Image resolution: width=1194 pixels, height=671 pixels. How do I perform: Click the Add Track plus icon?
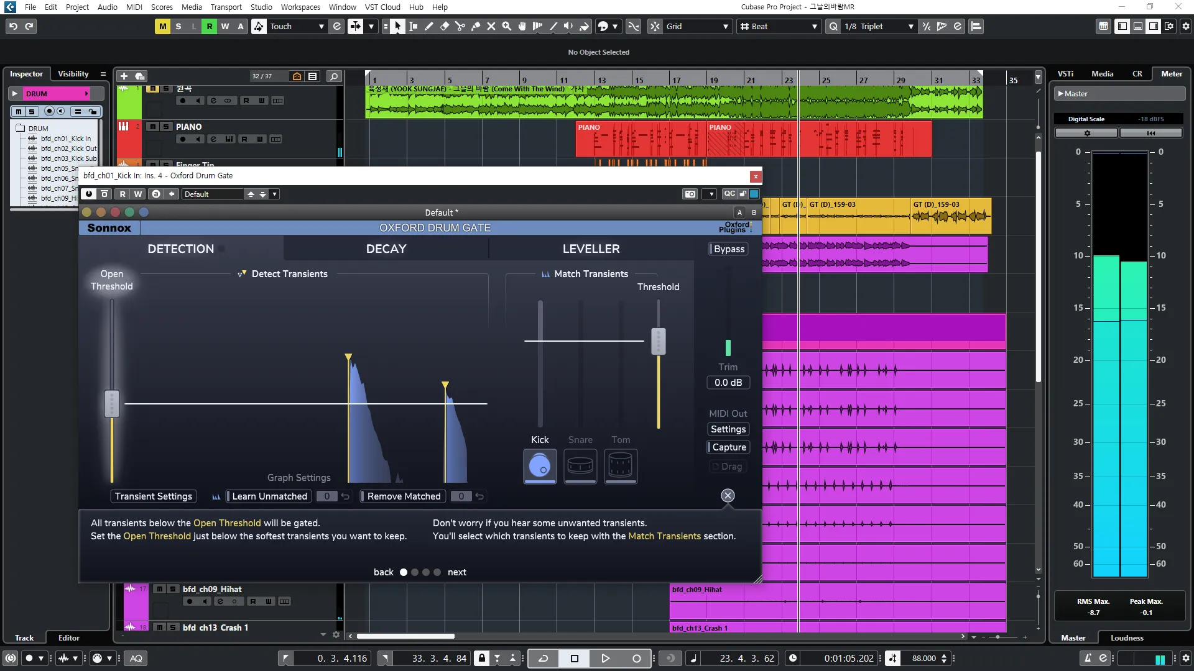124,76
